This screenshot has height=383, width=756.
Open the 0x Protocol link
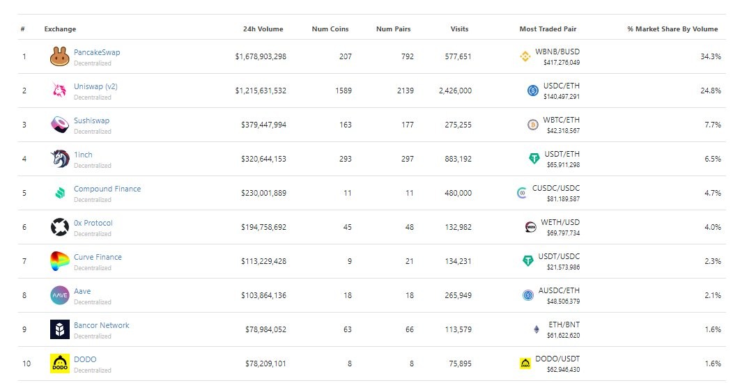click(93, 223)
